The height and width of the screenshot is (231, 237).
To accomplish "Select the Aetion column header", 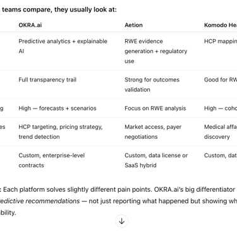I will pyautogui.click(x=133, y=25).
